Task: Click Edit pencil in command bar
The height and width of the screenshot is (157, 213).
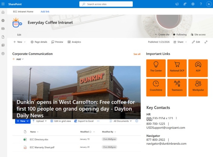Action: click(196, 42)
